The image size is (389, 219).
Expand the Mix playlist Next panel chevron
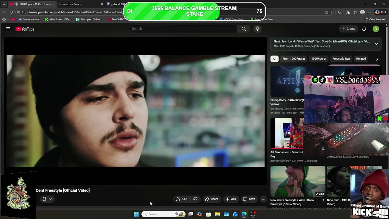click(x=376, y=44)
